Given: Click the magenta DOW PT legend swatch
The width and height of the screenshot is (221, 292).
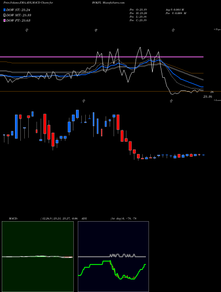Looking at the screenshot, I should (x=4, y=20).
